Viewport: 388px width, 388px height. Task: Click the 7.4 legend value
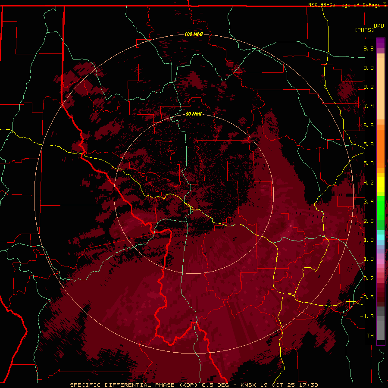(369, 106)
